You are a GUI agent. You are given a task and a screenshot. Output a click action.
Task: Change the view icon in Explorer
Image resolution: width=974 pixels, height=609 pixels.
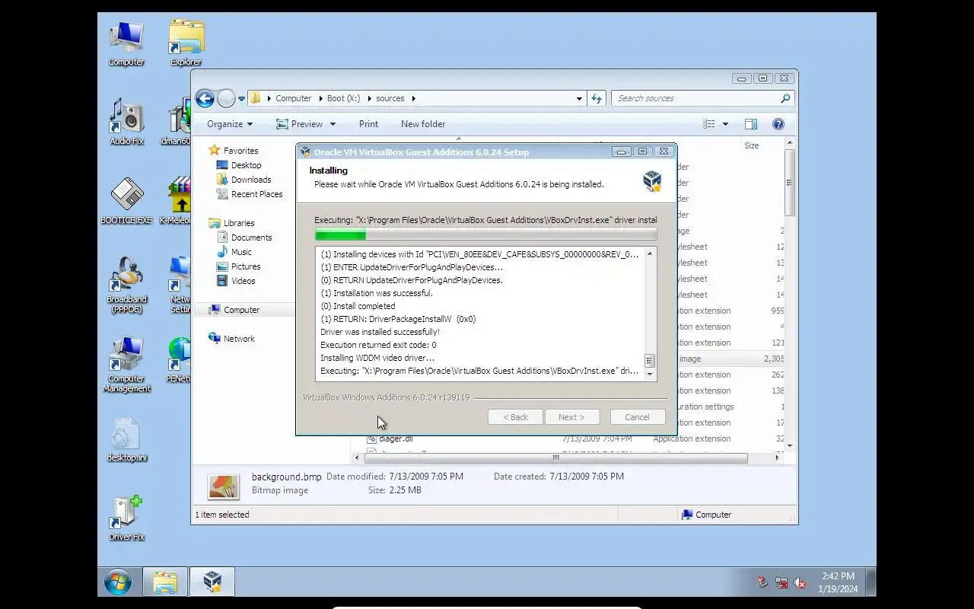point(709,124)
